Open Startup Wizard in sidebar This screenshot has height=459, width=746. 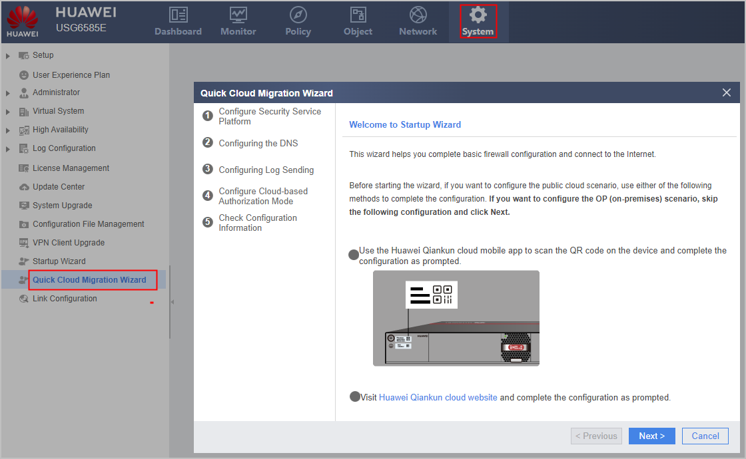[59, 261]
